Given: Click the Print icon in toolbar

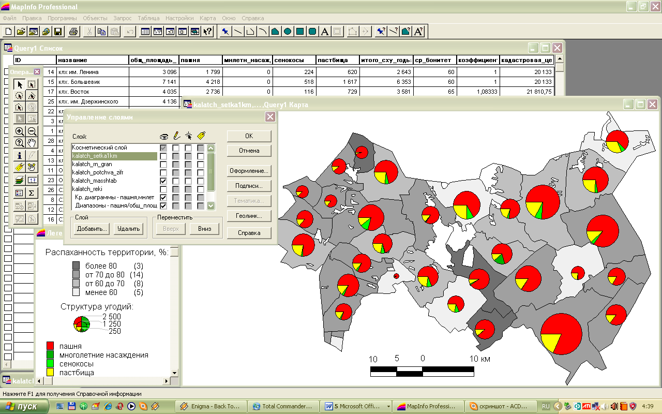Looking at the screenshot, I should (x=73, y=32).
